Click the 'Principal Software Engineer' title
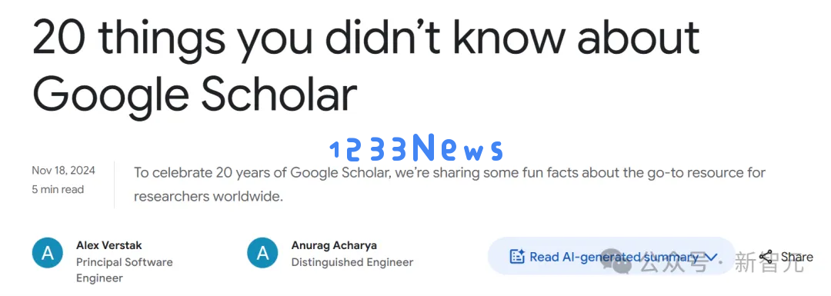Screen dimensions: 831x296 125,270
